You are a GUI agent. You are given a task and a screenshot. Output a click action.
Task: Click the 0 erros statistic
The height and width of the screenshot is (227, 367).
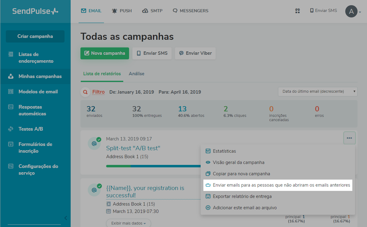tap(319, 112)
